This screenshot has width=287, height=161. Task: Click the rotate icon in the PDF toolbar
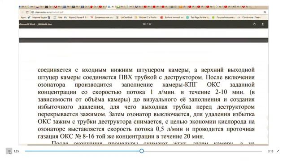(x=254, y=24)
